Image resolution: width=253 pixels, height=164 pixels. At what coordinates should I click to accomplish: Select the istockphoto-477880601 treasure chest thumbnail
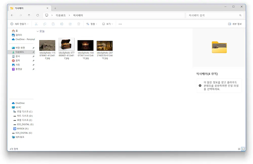(66, 45)
